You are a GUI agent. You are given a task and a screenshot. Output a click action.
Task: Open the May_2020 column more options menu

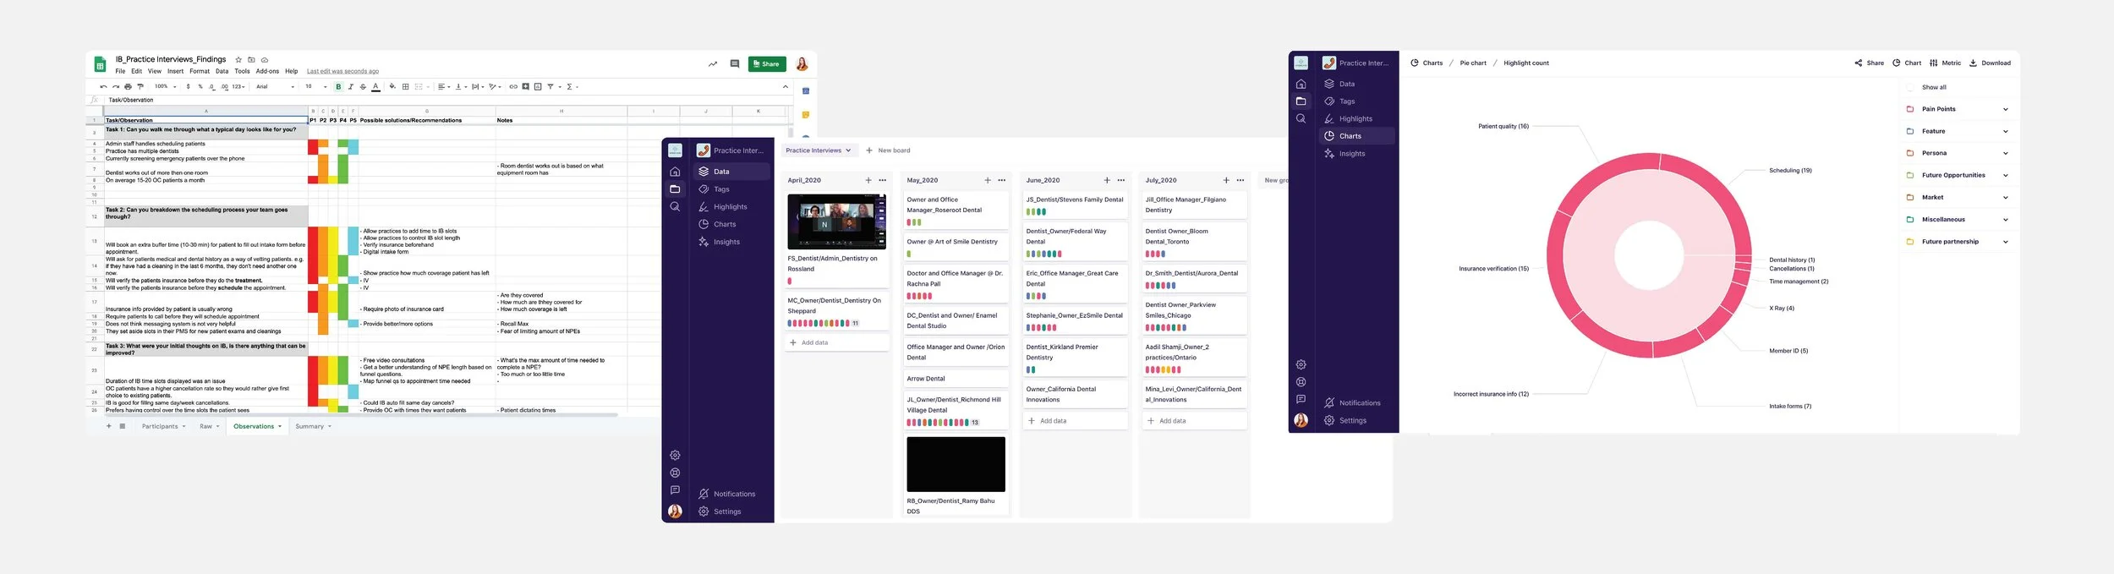point(1002,180)
